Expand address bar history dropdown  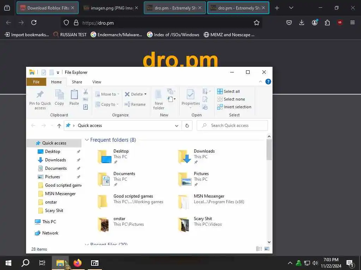click(x=177, y=126)
